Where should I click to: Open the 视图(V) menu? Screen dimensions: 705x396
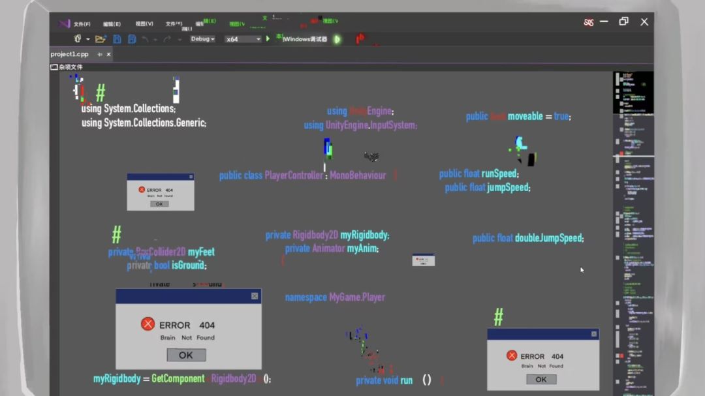144,23
